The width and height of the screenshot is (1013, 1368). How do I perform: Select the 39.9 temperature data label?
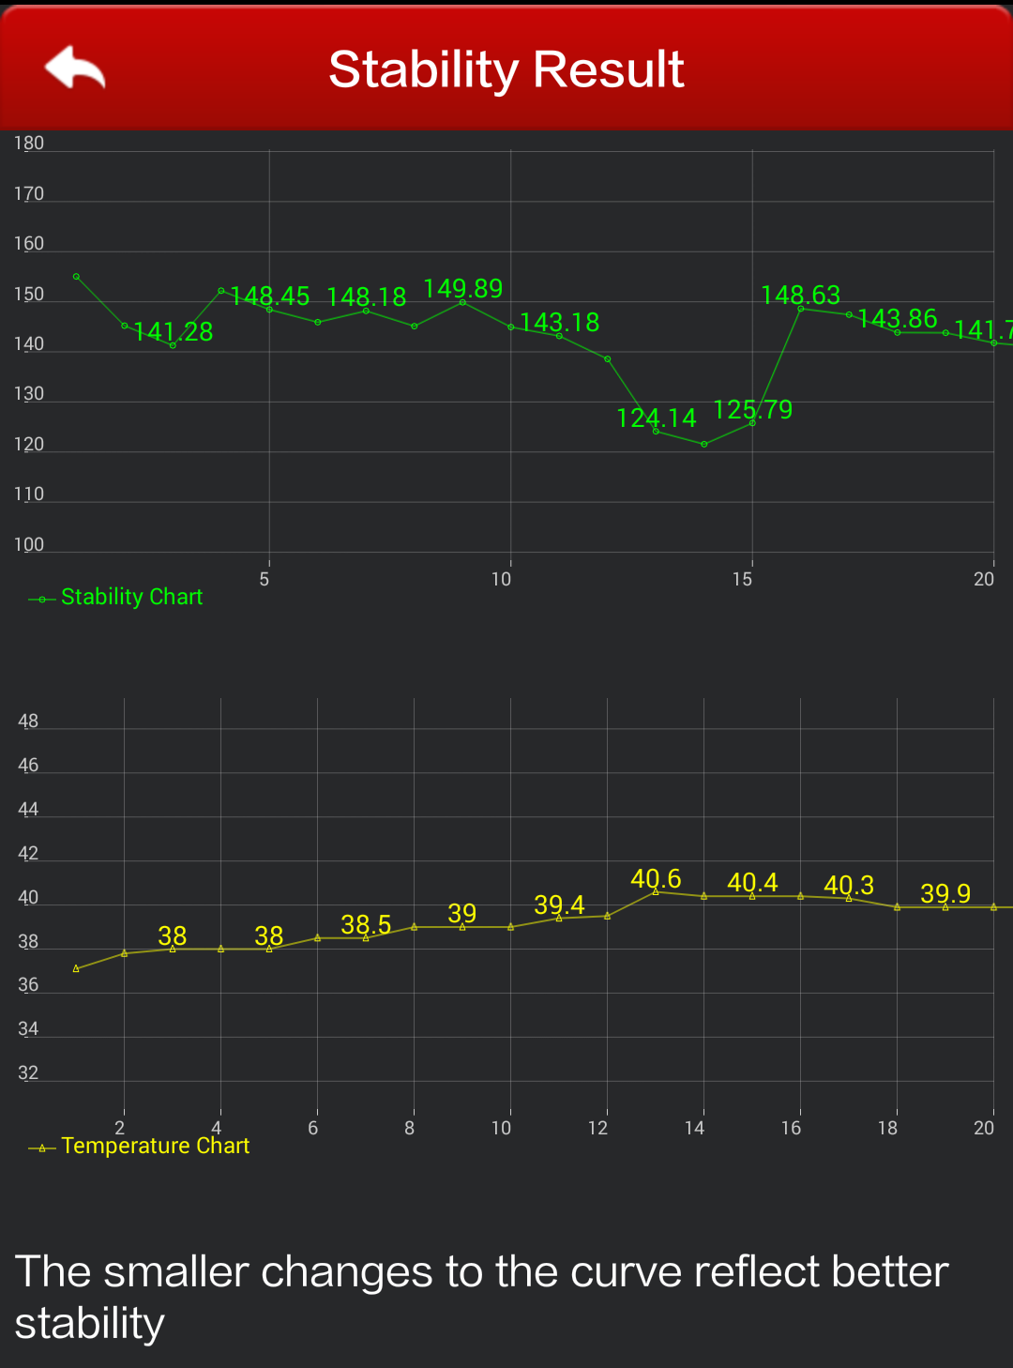(x=945, y=893)
